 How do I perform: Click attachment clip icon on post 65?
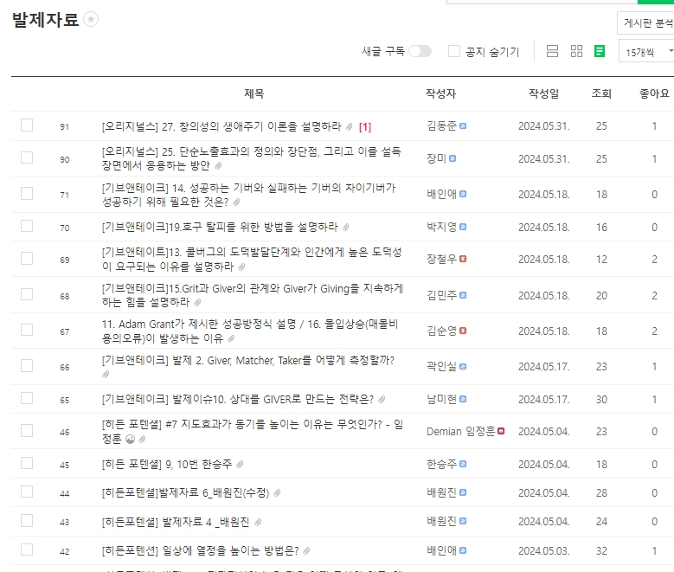(382, 400)
